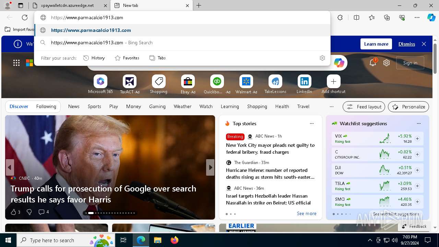Open the tab actions menu icon
439x247 pixels.
pos(21,5)
